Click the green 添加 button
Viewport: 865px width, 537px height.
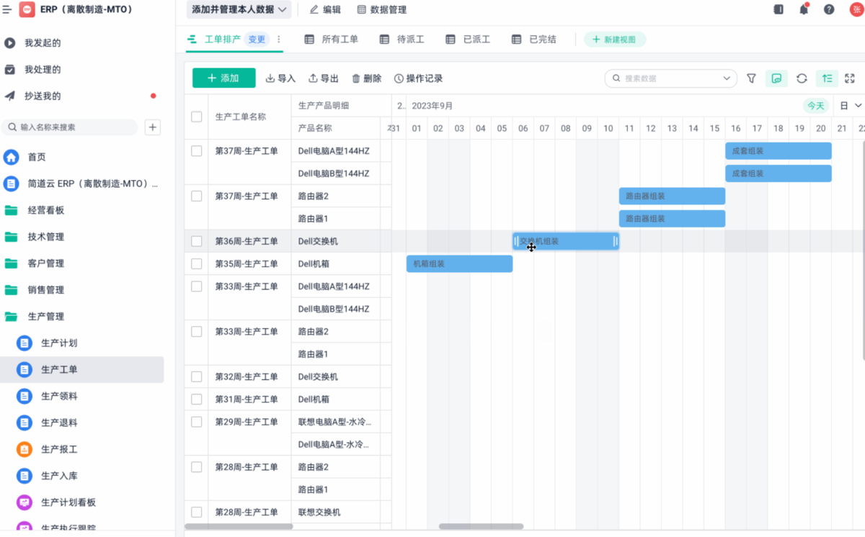point(224,78)
